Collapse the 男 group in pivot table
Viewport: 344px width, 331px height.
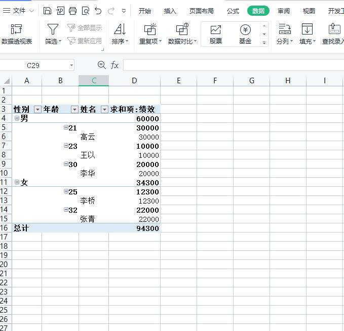(x=17, y=118)
